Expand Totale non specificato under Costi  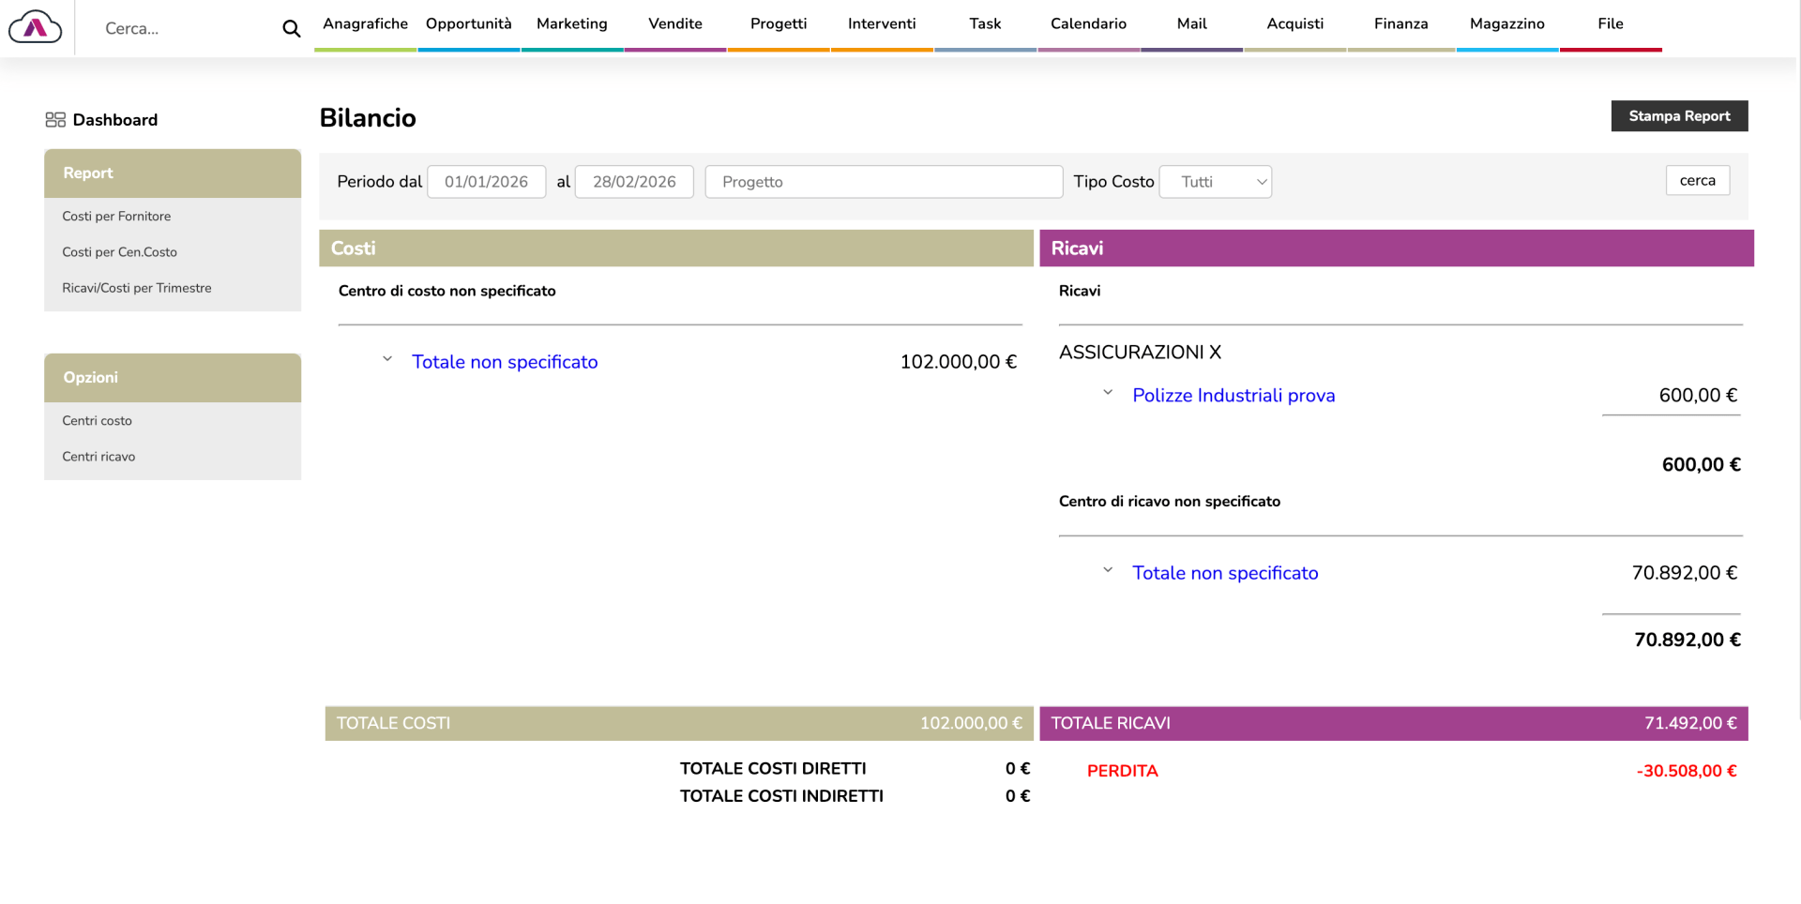click(387, 360)
